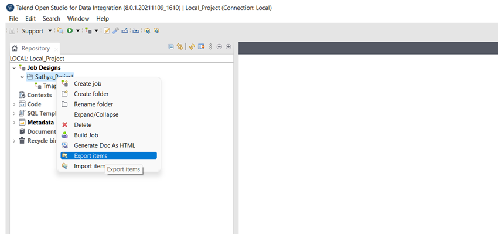Open the Support dropdown arrow
498x234 pixels.
click(50, 31)
